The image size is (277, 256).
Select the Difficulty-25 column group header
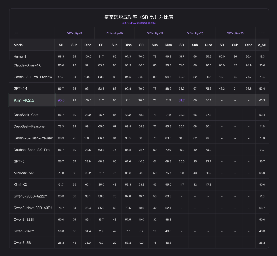tap(235, 33)
